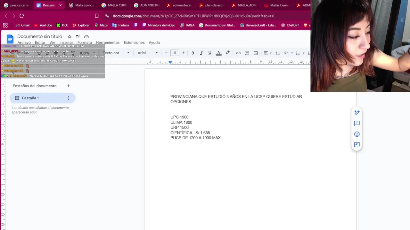Click the checklist toolbar icon
Viewport: 410px width, 230px height.
pos(286,53)
